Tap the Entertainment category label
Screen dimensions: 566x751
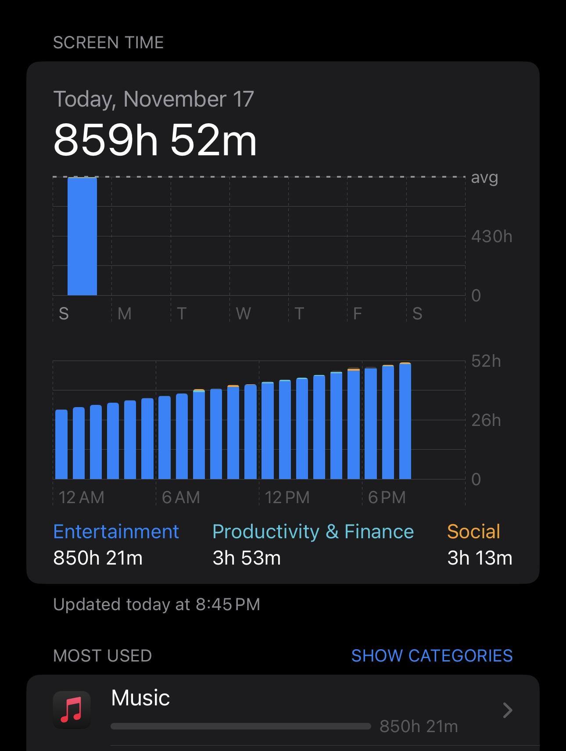point(116,532)
